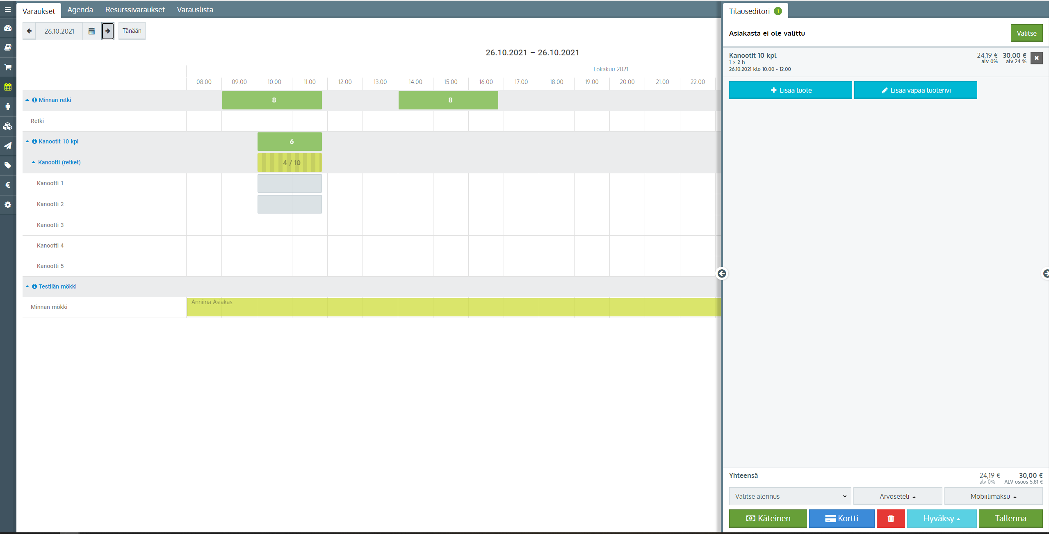Go to next day with right arrow
Viewport: 1049px width, 534px height.
(108, 31)
